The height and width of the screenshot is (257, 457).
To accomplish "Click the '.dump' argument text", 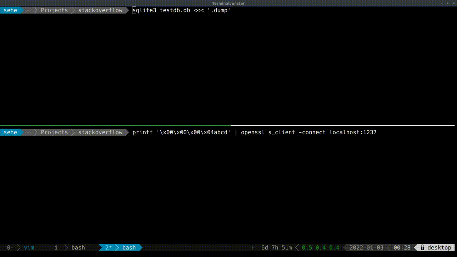I will click(x=219, y=10).
